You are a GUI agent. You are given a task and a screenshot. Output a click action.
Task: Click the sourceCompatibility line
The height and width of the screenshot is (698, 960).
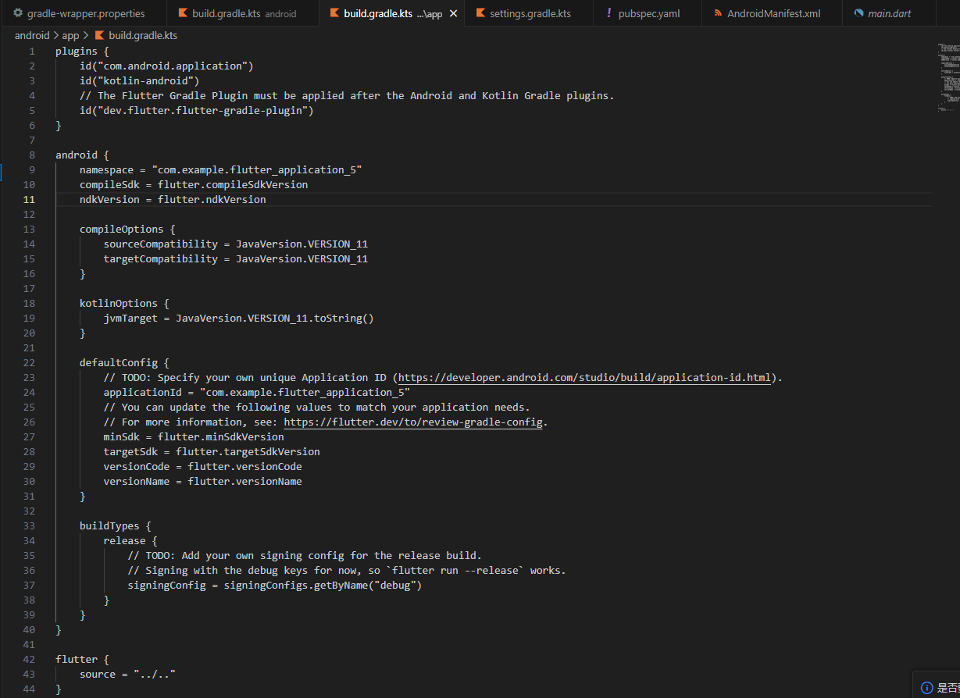(x=236, y=244)
